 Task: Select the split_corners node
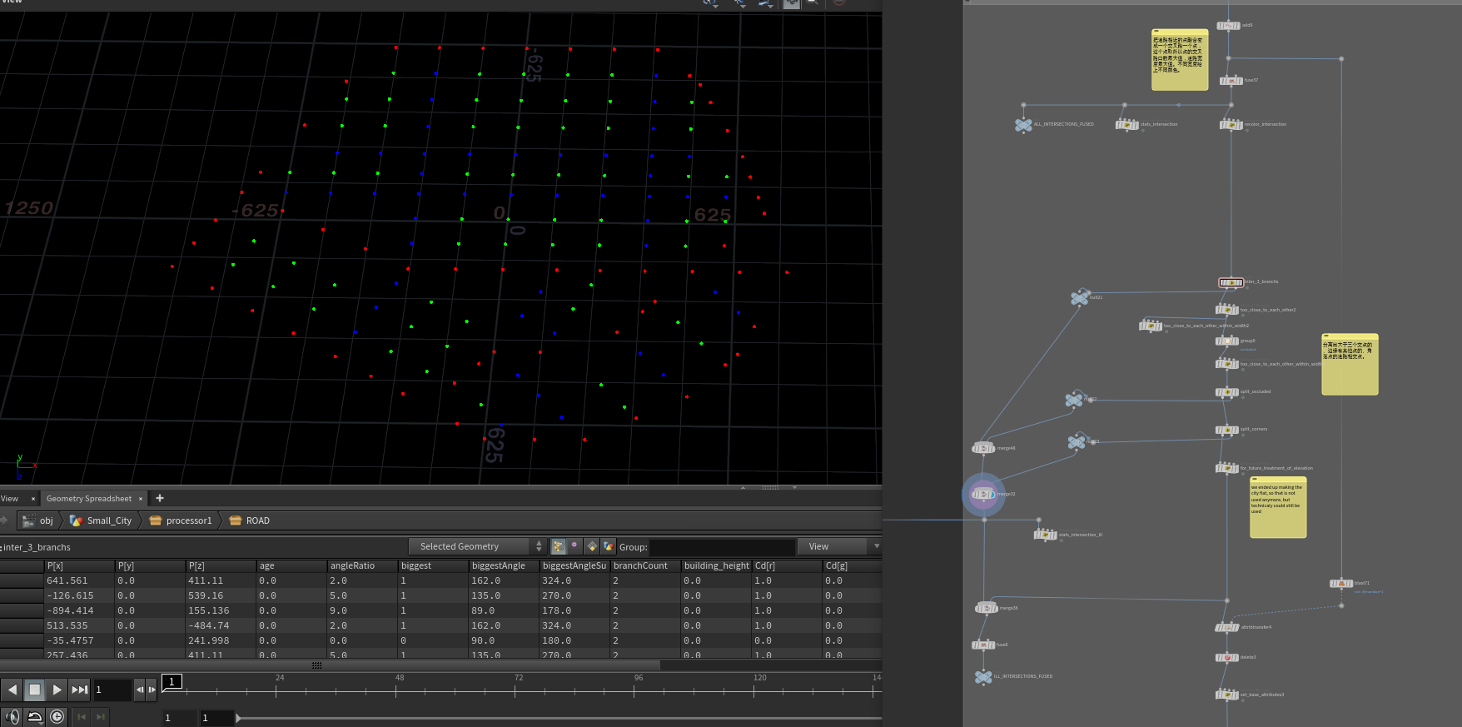(x=1226, y=430)
